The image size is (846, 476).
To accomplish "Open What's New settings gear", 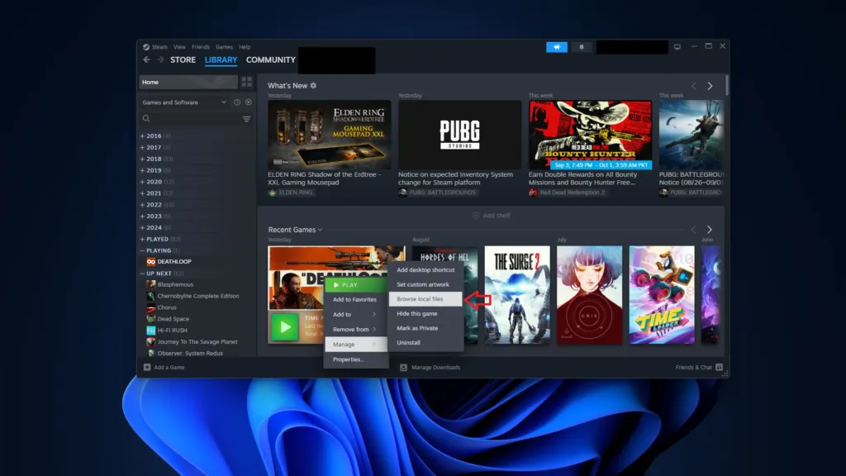I will 313,86.
